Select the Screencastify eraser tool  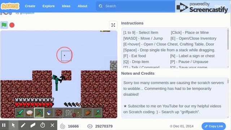[33, 125]
